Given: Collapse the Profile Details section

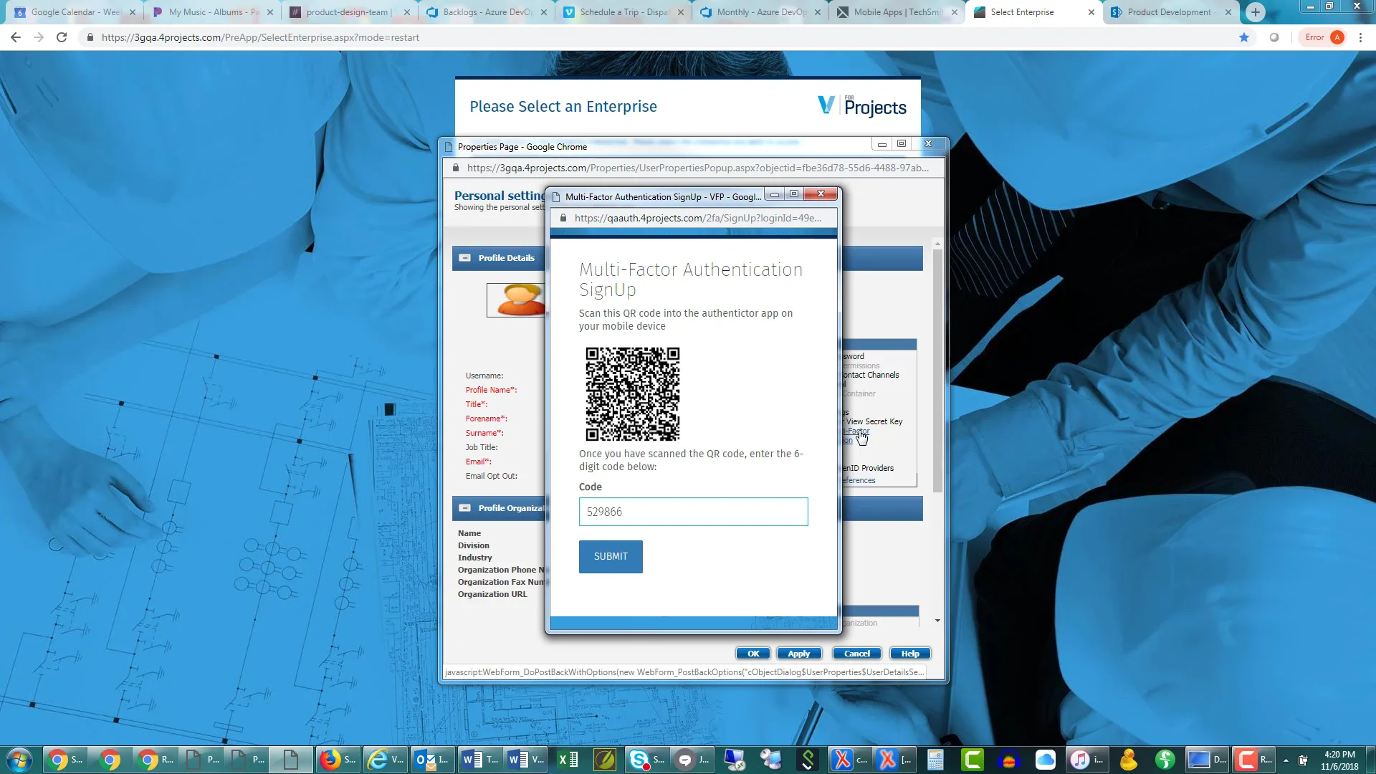Looking at the screenshot, I should click(x=465, y=258).
